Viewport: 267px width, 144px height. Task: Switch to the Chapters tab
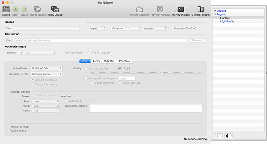[124, 61]
